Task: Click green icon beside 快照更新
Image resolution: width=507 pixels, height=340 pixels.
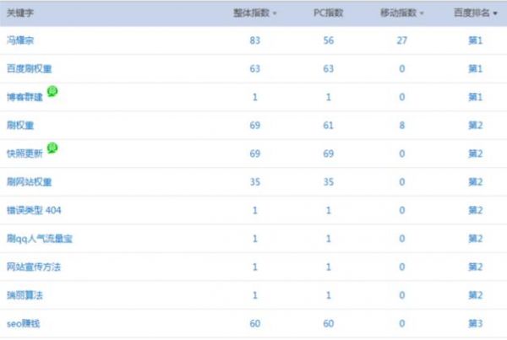Action: pos(52,148)
